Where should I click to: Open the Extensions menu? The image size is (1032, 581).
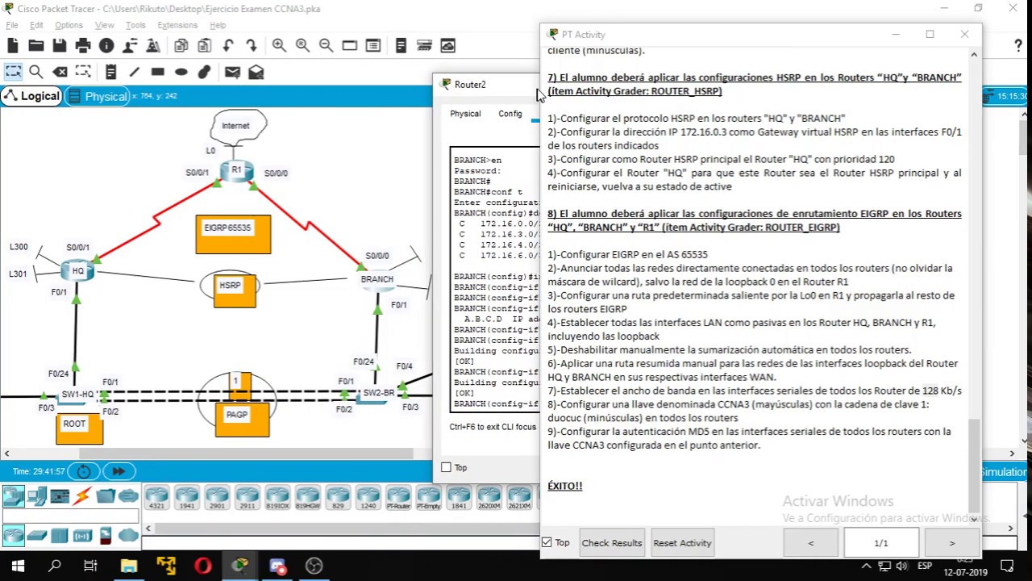tap(177, 25)
